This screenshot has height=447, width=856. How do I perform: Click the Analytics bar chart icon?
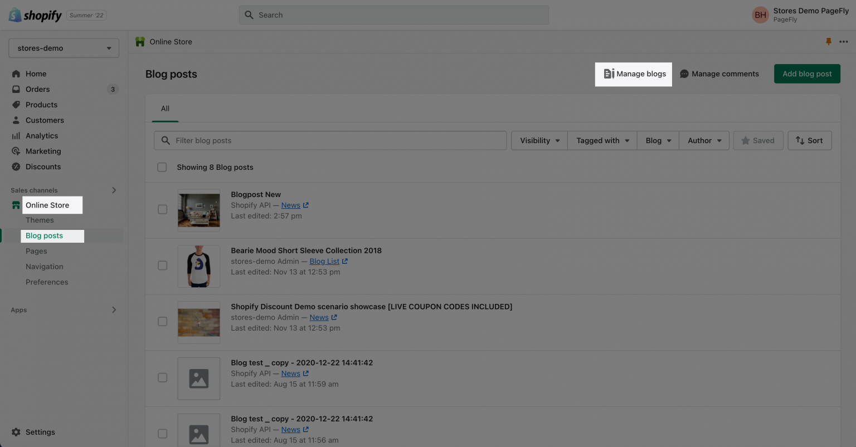click(16, 136)
